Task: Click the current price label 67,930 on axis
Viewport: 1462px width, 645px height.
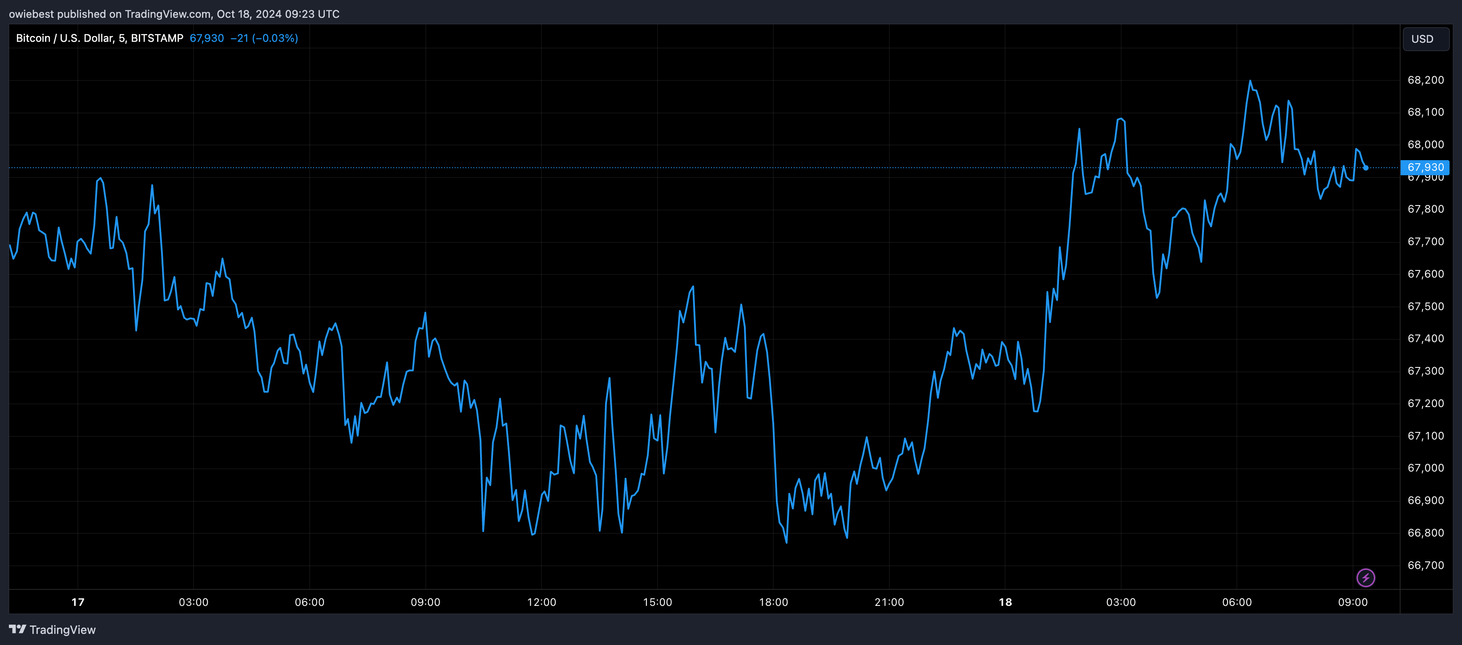Action: (1425, 167)
